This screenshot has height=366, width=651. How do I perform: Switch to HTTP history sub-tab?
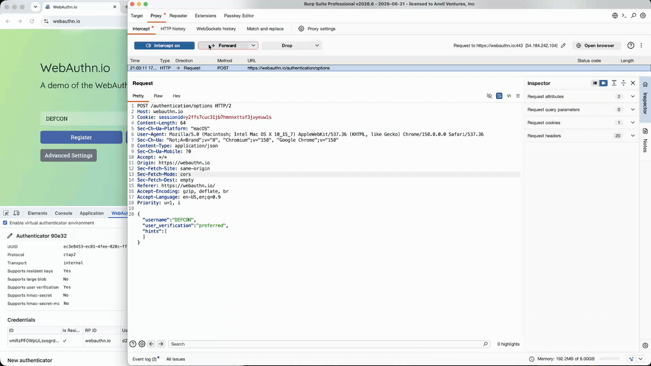coord(173,29)
